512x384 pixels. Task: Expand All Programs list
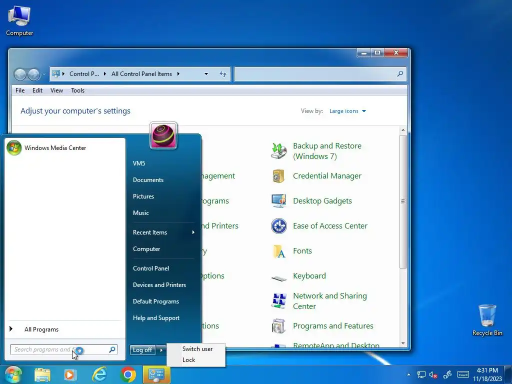(41, 329)
